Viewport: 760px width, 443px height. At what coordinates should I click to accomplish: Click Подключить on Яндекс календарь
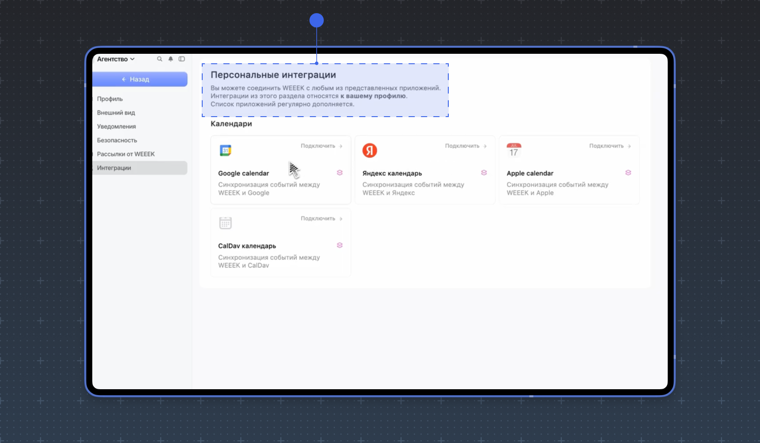462,146
